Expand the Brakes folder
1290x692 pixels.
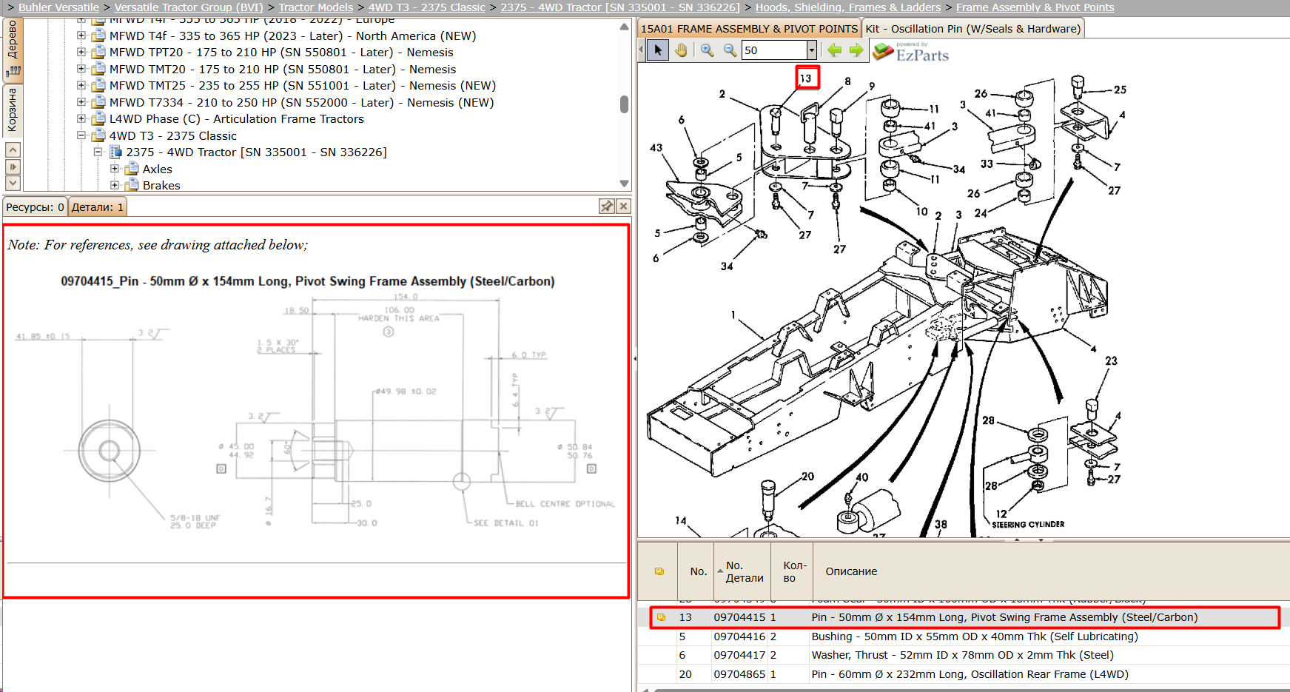pos(115,185)
